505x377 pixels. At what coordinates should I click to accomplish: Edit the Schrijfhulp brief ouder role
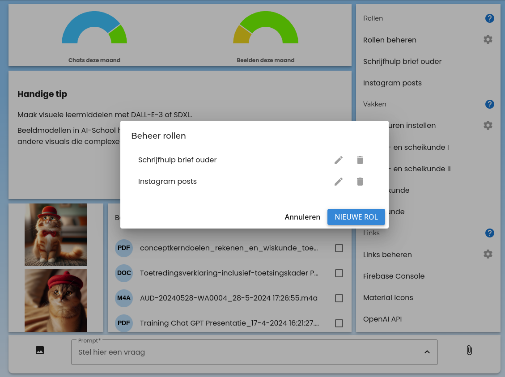tap(339, 160)
